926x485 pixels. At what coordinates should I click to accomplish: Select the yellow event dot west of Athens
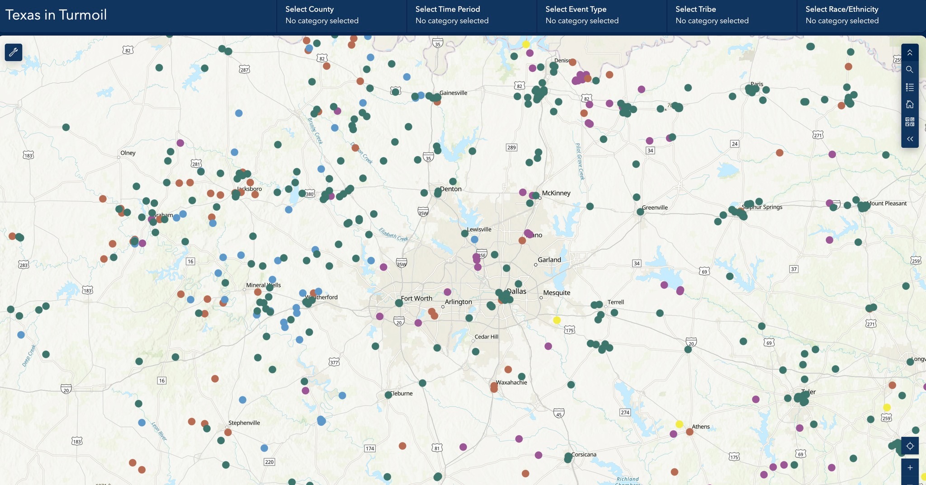[x=679, y=424]
